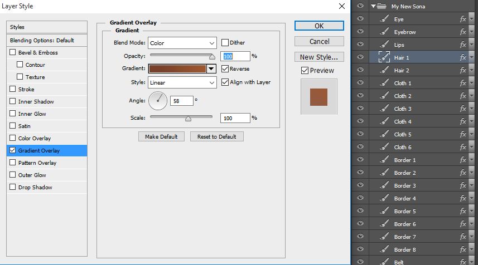This screenshot has height=265, width=478.
Task: Hide the Cloth 1 layer visibility eye
Action: (360, 83)
